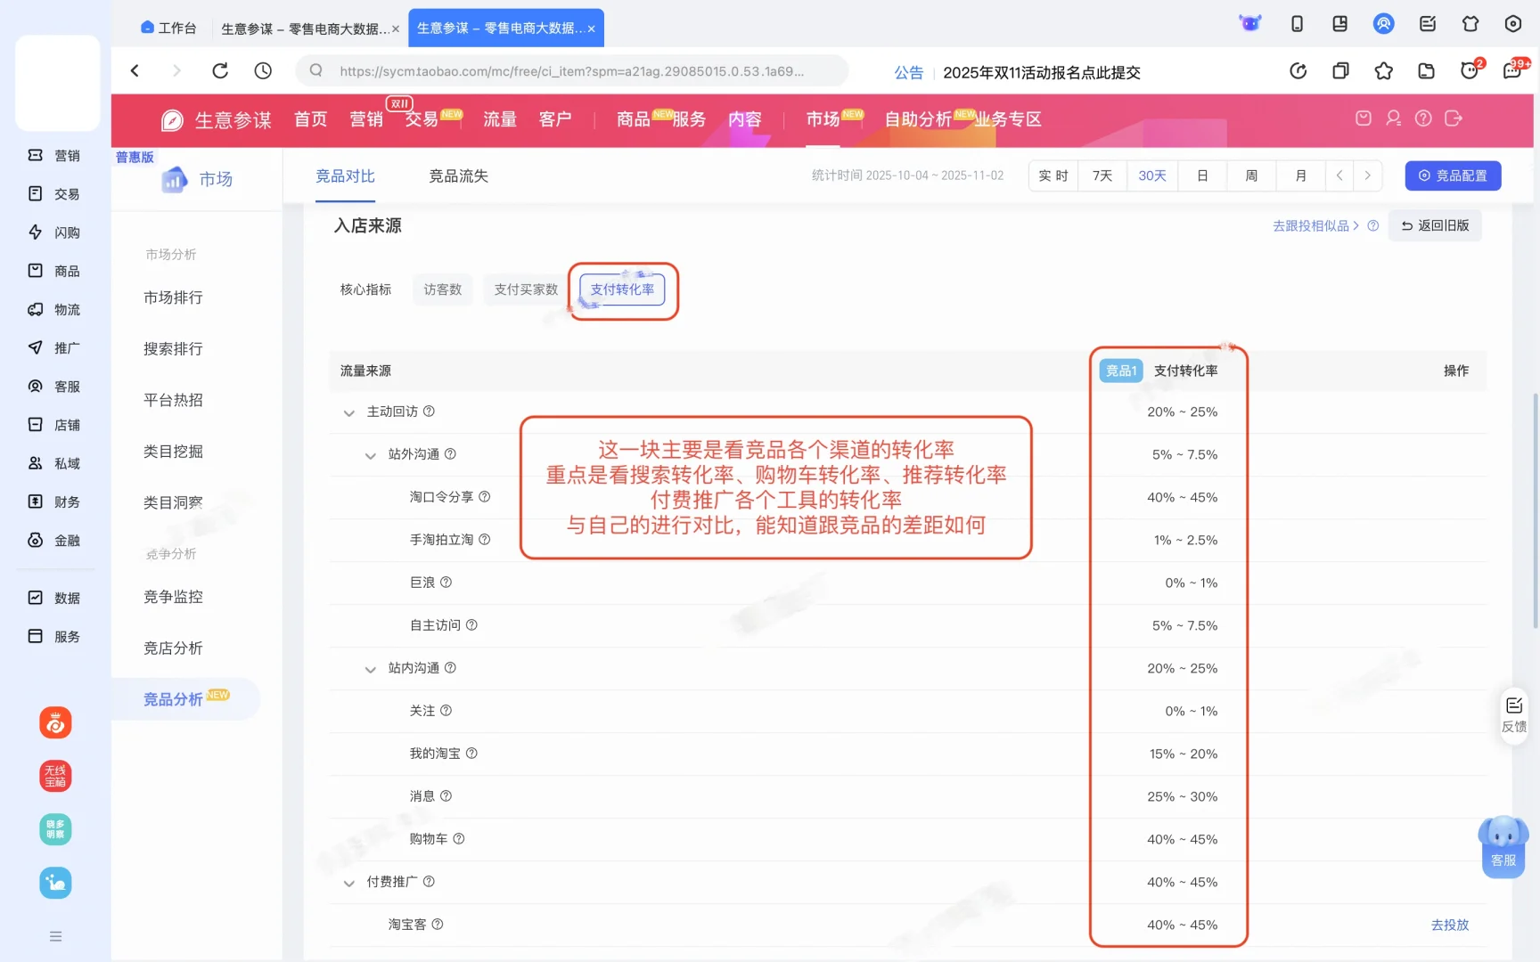Open browser history clock icon

263,71
